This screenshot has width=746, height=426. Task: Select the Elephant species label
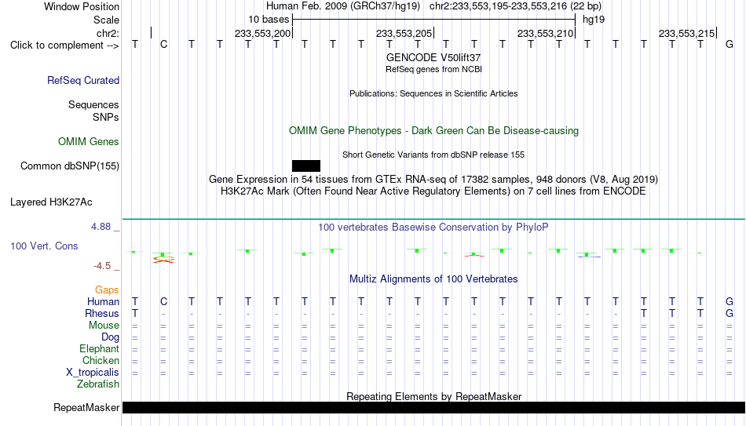99,349
